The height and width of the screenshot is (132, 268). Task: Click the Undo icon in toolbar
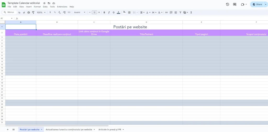pyautogui.click(x=19, y=12)
